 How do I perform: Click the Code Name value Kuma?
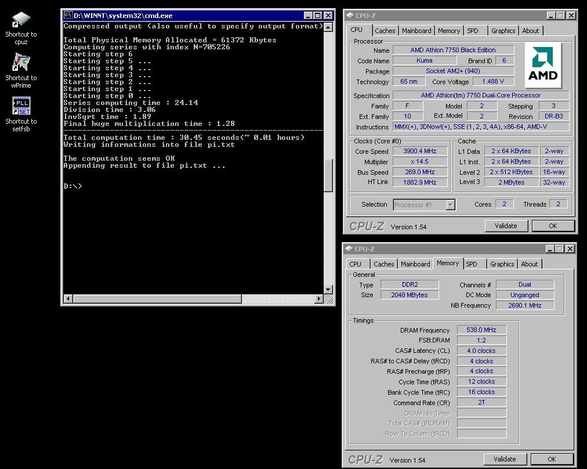(425, 61)
